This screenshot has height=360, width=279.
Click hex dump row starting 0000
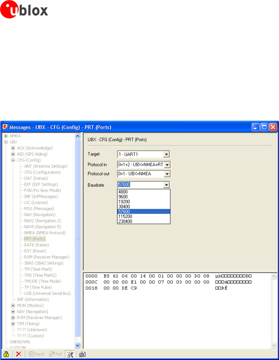[x=169, y=276]
